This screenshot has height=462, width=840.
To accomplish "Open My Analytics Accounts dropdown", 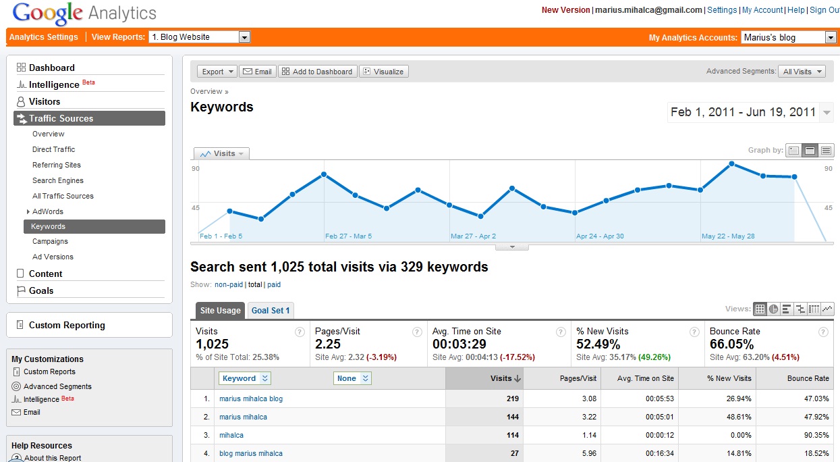I will point(789,37).
